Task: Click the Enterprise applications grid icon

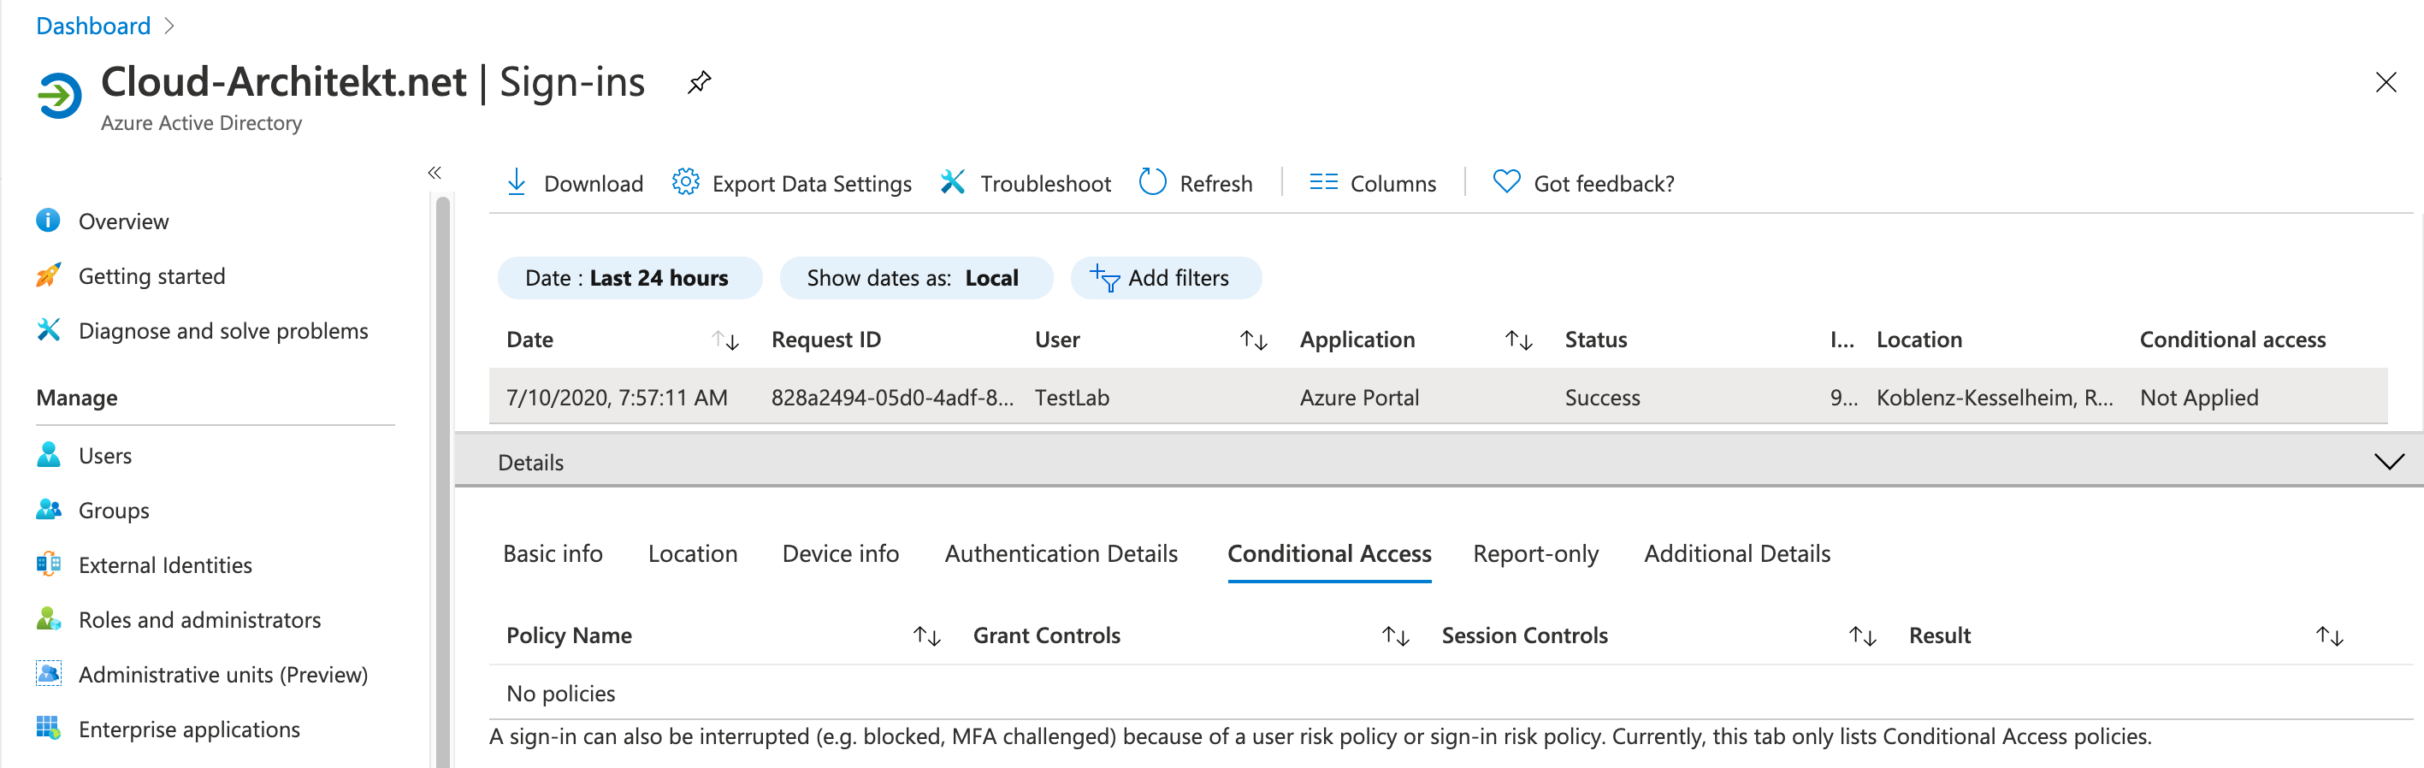Action: 48,728
